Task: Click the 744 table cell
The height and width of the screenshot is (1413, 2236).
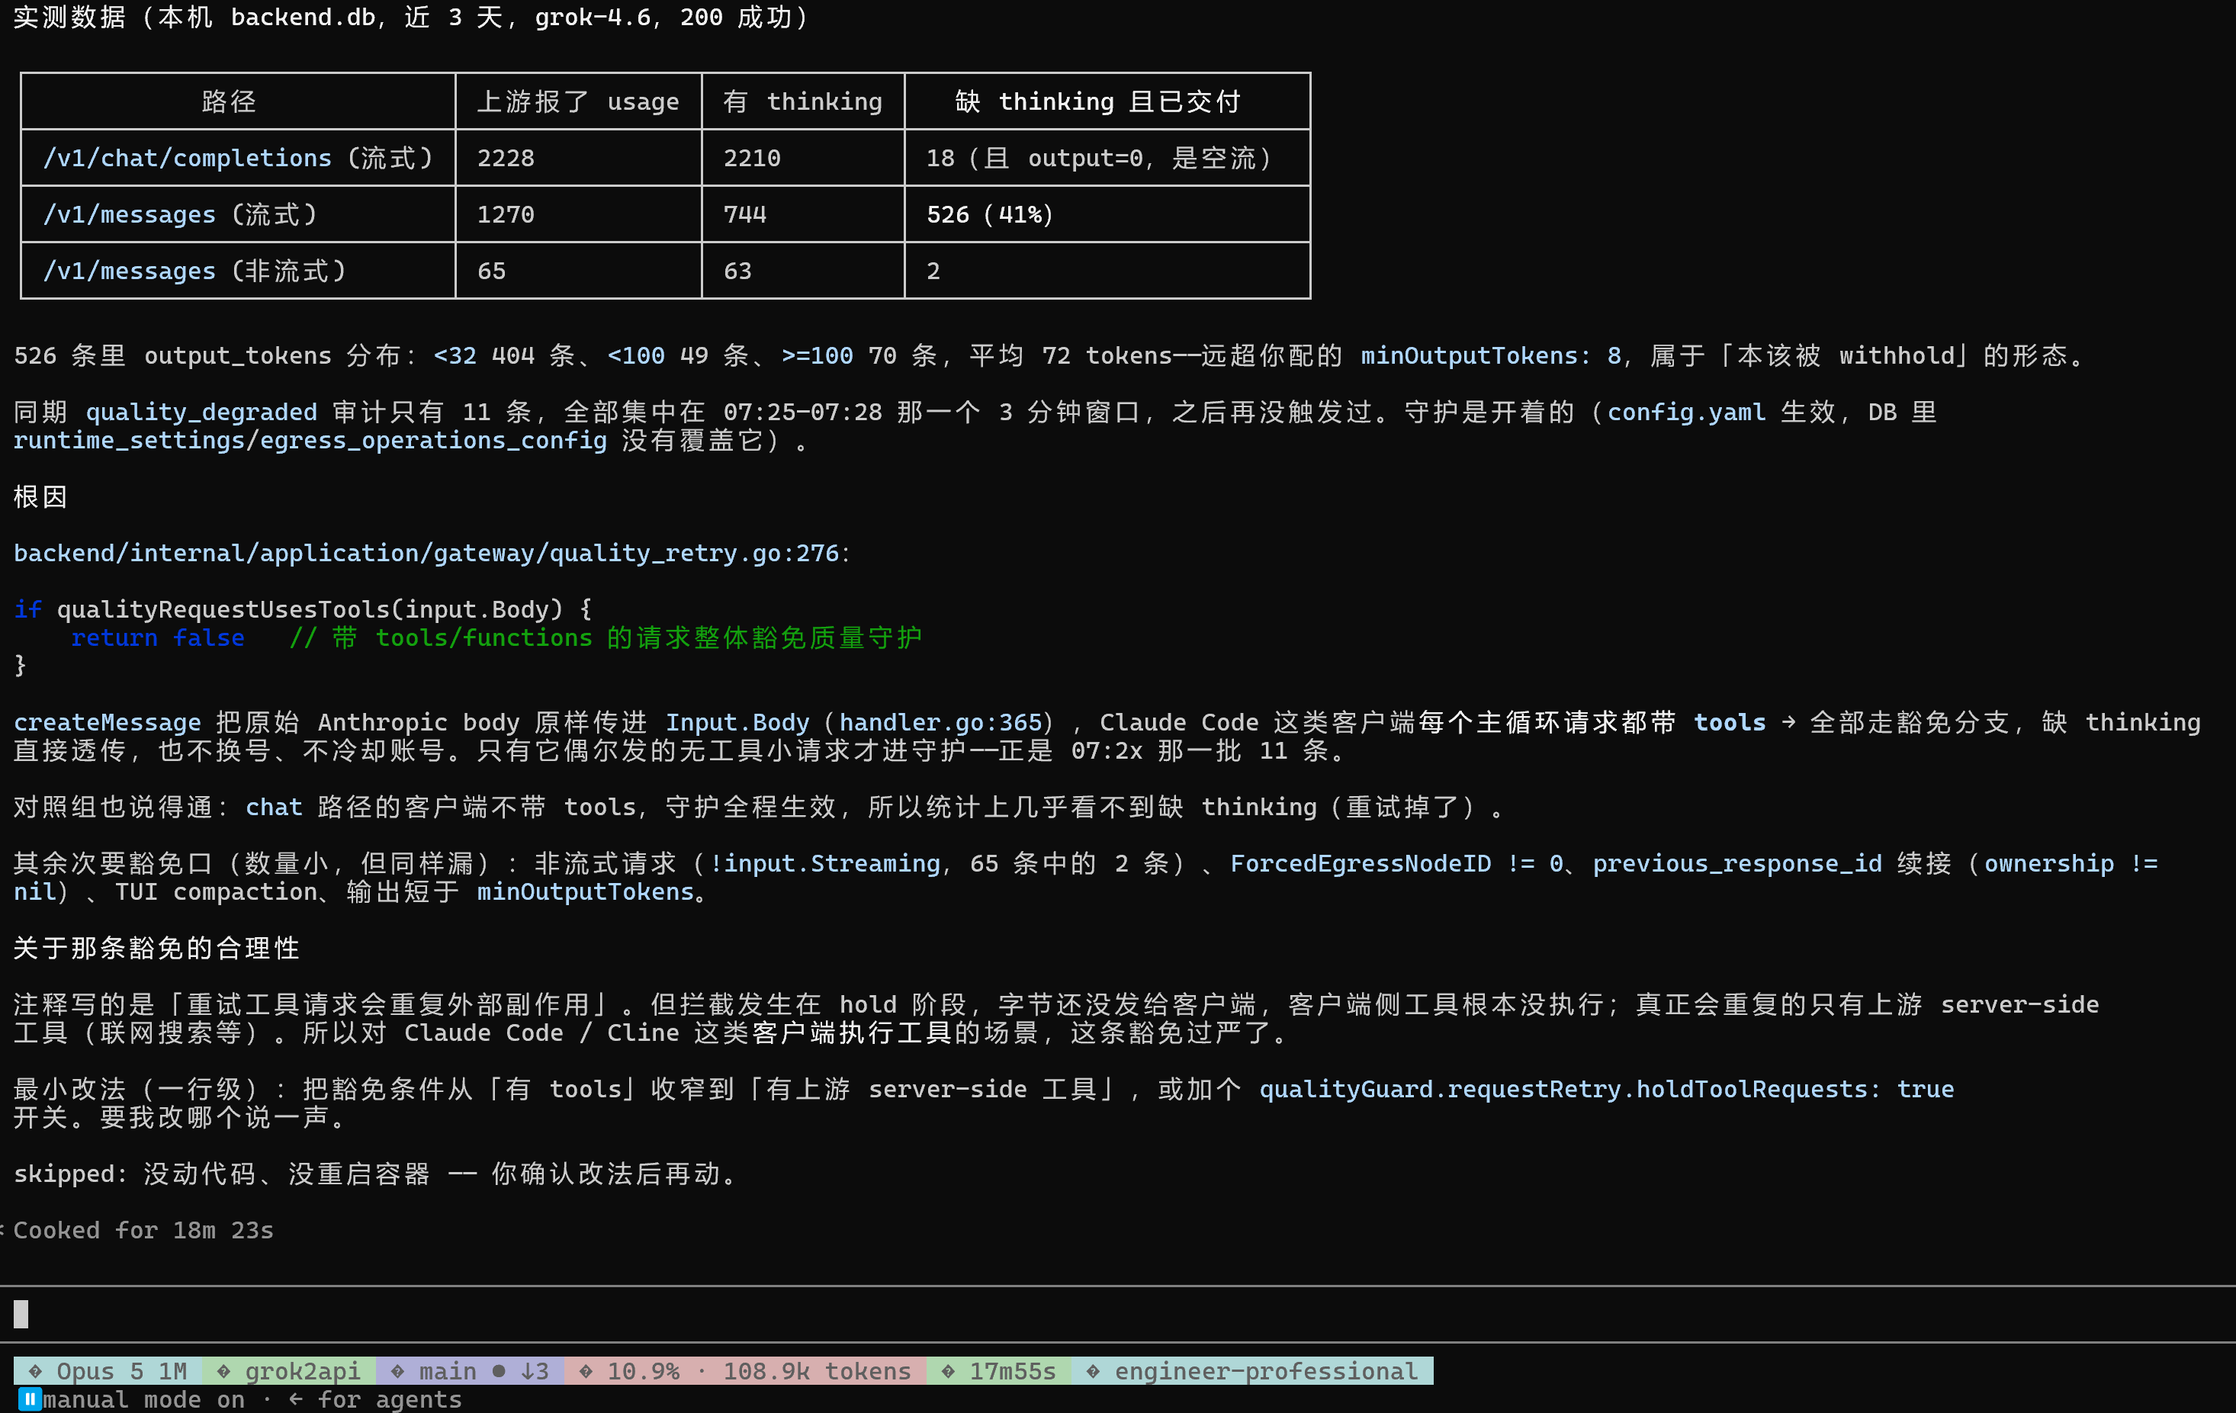Action: (x=745, y=214)
